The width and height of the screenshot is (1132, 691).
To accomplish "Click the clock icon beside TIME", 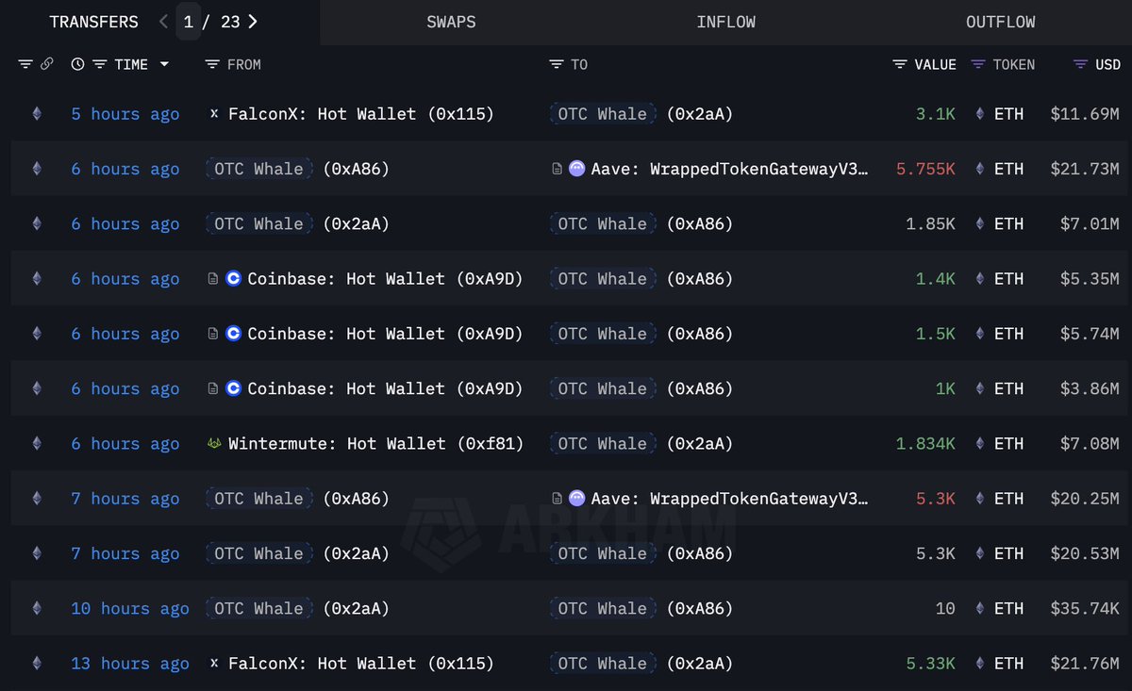I will 77,65.
